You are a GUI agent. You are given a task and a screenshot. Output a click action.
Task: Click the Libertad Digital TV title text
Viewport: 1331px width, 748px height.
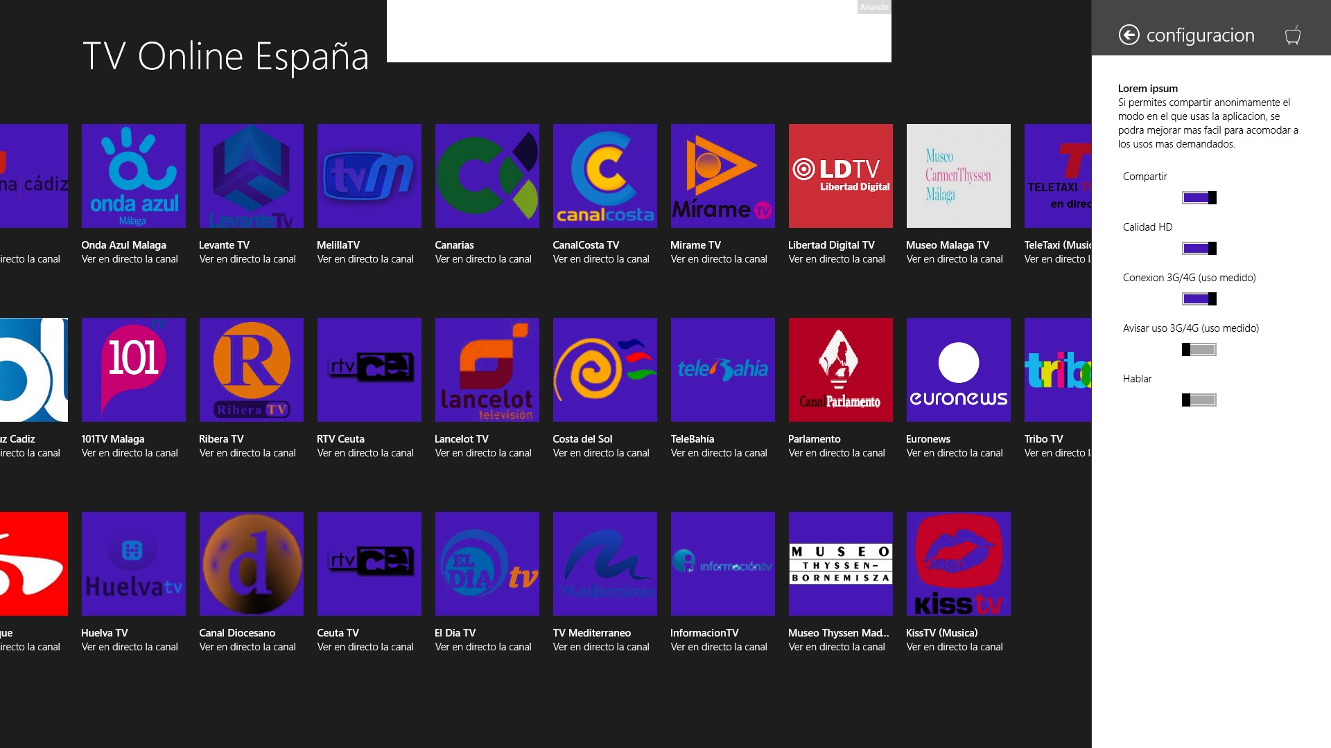[x=832, y=245]
